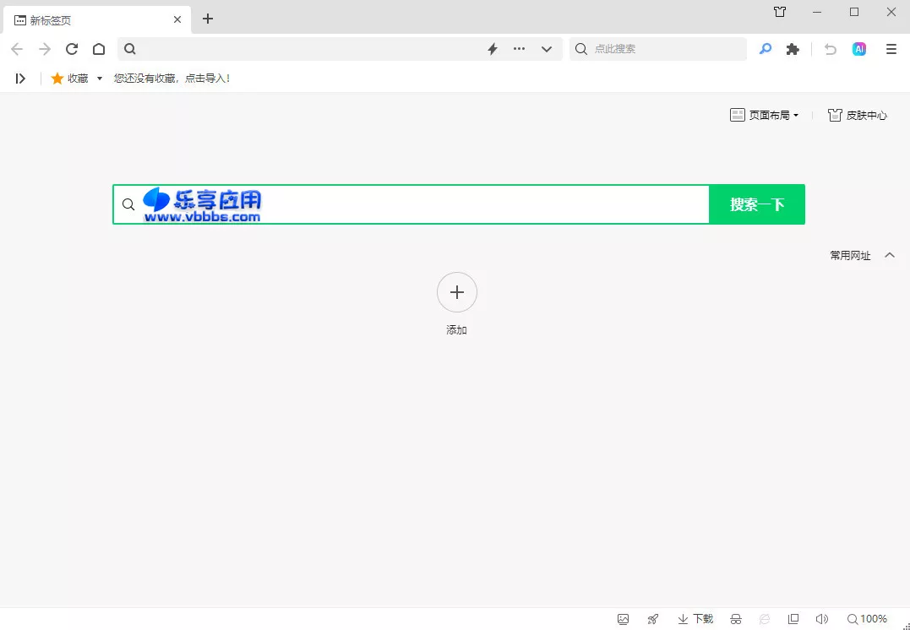Go forward using the forward arrow

click(x=45, y=49)
